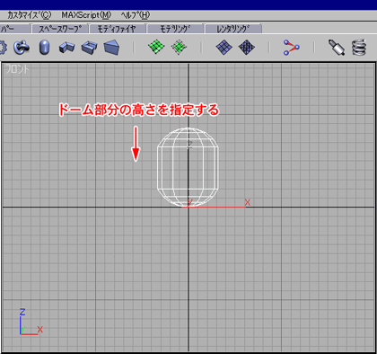This screenshot has height=354, width=377.
Task: Choose the Spring coil object icon
Action: click(359, 48)
